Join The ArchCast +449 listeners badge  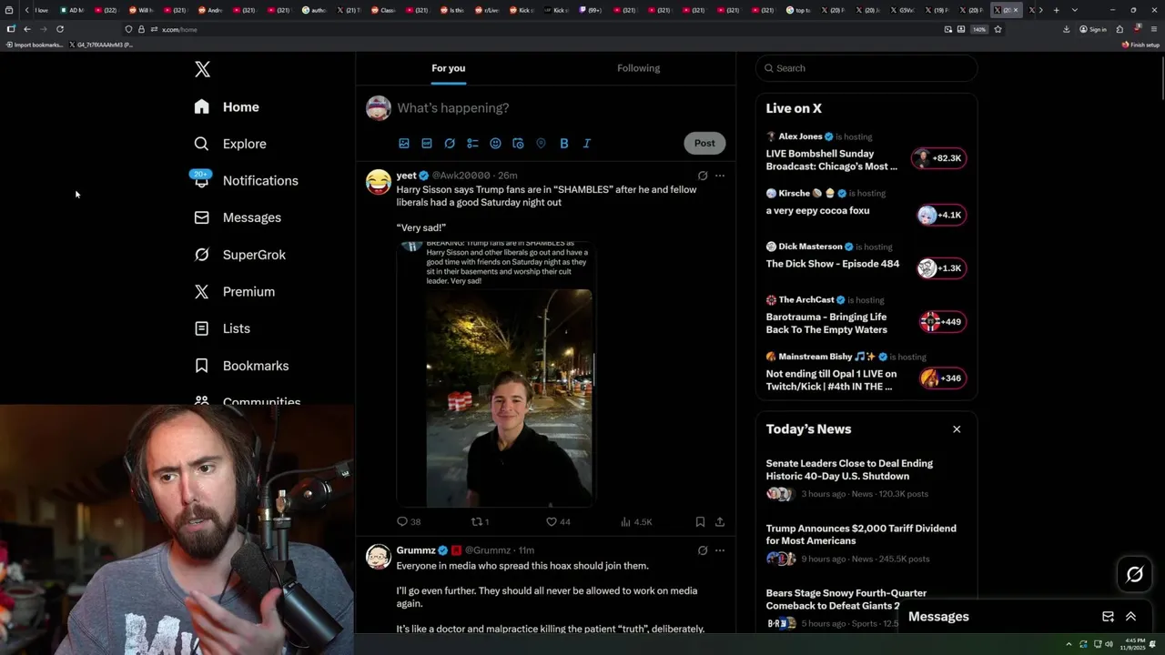[x=942, y=321]
